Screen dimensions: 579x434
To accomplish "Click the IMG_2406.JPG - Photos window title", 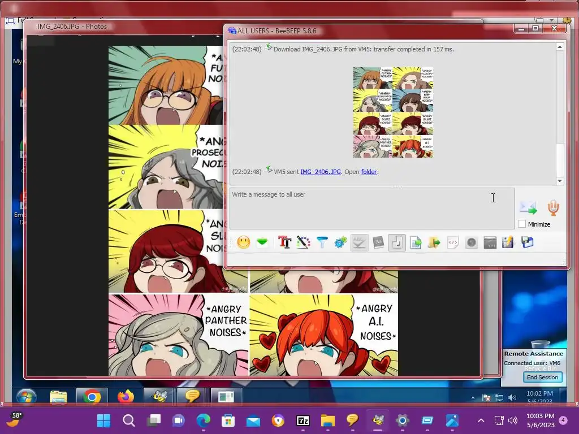I will tap(72, 27).
